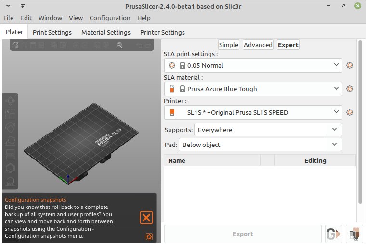Click the small gear icon in hint notification
The width and height of the screenshot is (366, 244).
pos(149,237)
